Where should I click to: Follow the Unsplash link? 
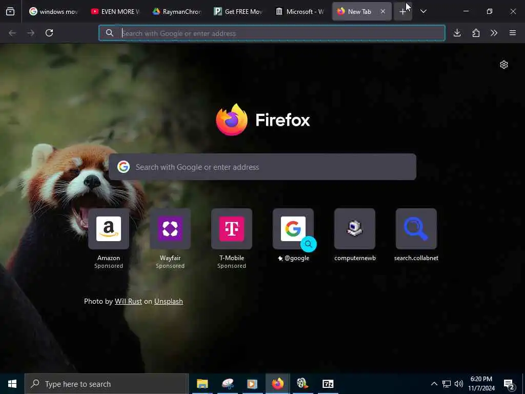[168, 301]
